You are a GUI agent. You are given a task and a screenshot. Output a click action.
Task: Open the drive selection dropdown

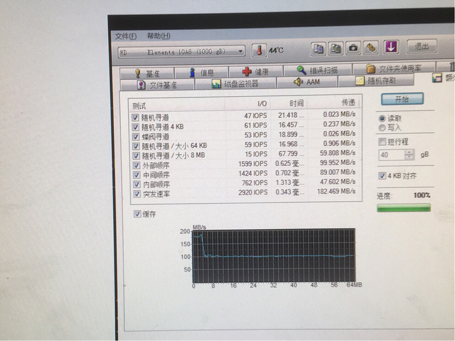pyautogui.click(x=182, y=52)
